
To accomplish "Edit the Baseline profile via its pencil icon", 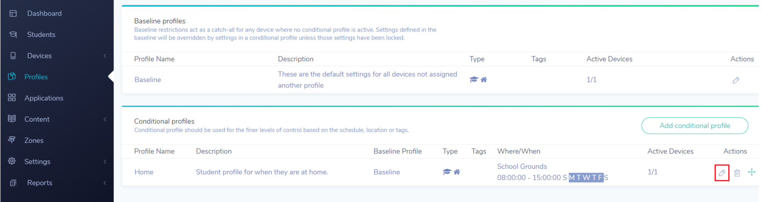I will (736, 80).
